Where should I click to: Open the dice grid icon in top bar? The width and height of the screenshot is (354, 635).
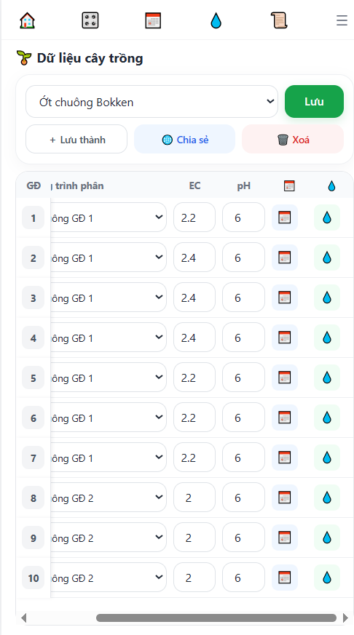tap(90, 20)
